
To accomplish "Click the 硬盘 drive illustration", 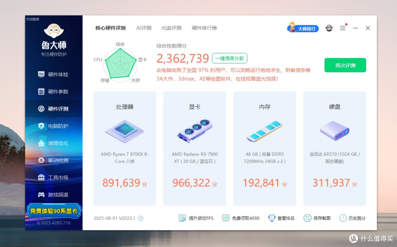I will 335,131.
